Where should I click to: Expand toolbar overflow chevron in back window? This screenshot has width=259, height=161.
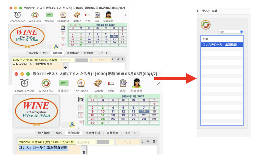point(126,15)
